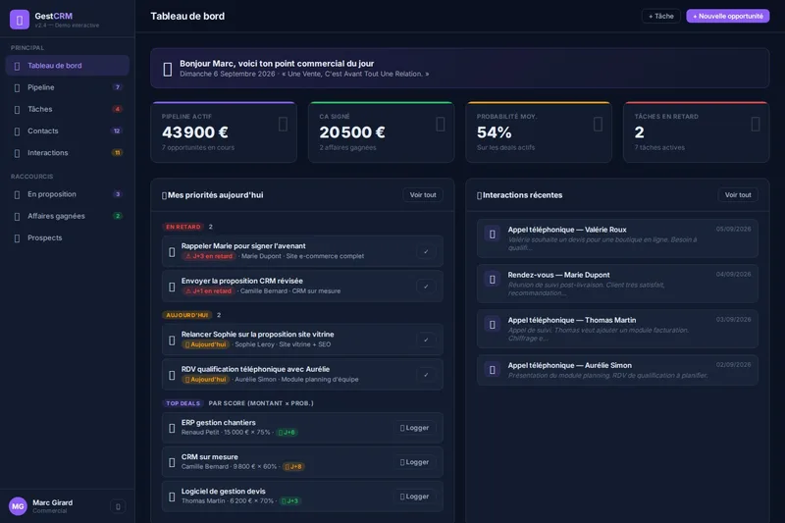
Task: Click the task icon of Rappeler Marie
Action: [x=172, y=252]
